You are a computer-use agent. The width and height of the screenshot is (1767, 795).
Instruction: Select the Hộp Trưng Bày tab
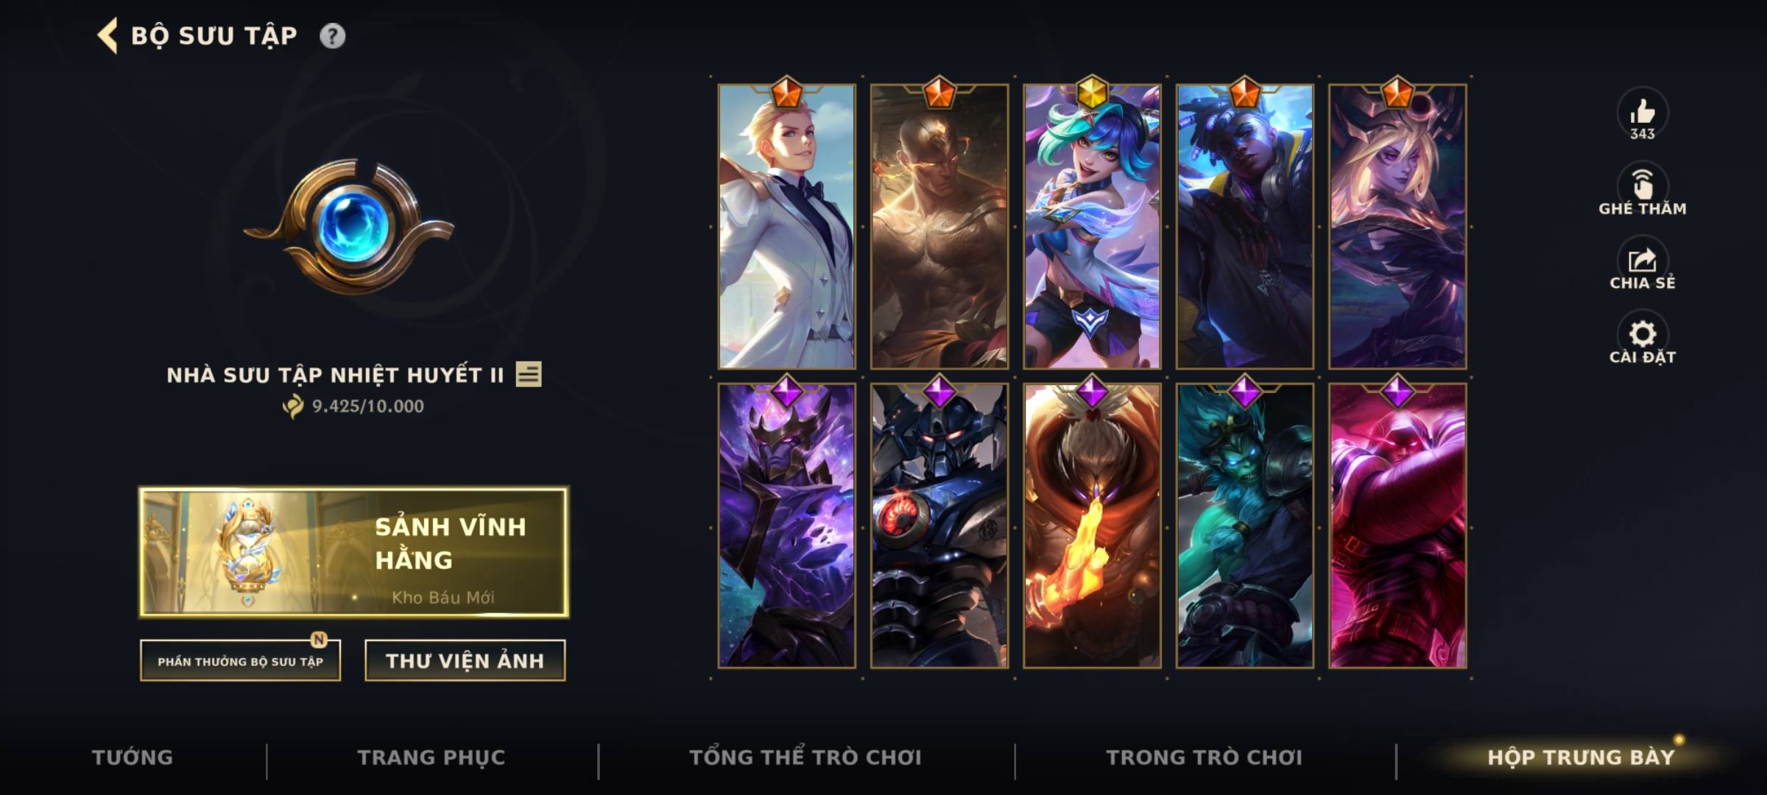(1581, 757)
